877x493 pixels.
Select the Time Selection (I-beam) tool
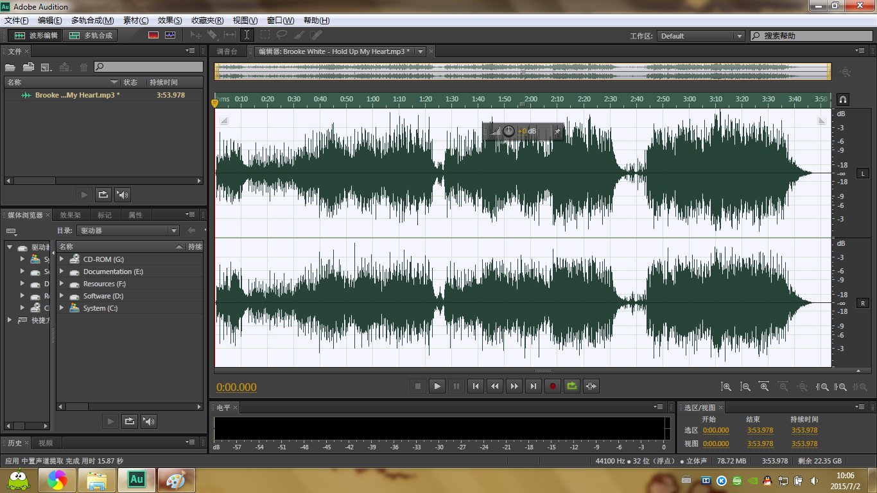(x=247, y=35)
